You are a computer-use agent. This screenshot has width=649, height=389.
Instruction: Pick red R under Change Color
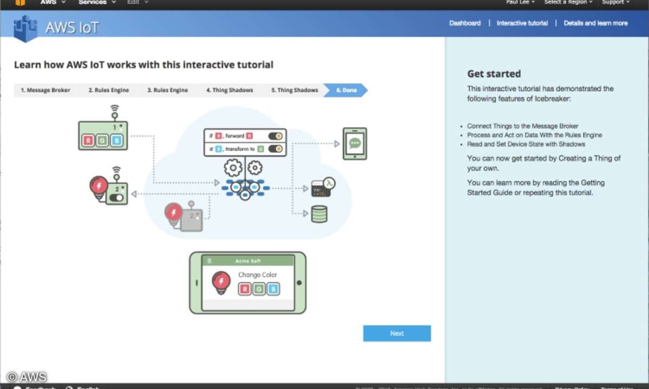[245, 289]
